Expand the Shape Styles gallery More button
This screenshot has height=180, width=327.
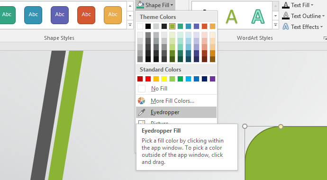[130, 25]
